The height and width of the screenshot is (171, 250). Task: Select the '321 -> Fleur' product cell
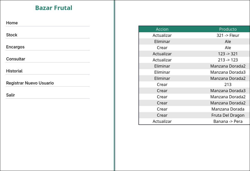coord(228,35)
